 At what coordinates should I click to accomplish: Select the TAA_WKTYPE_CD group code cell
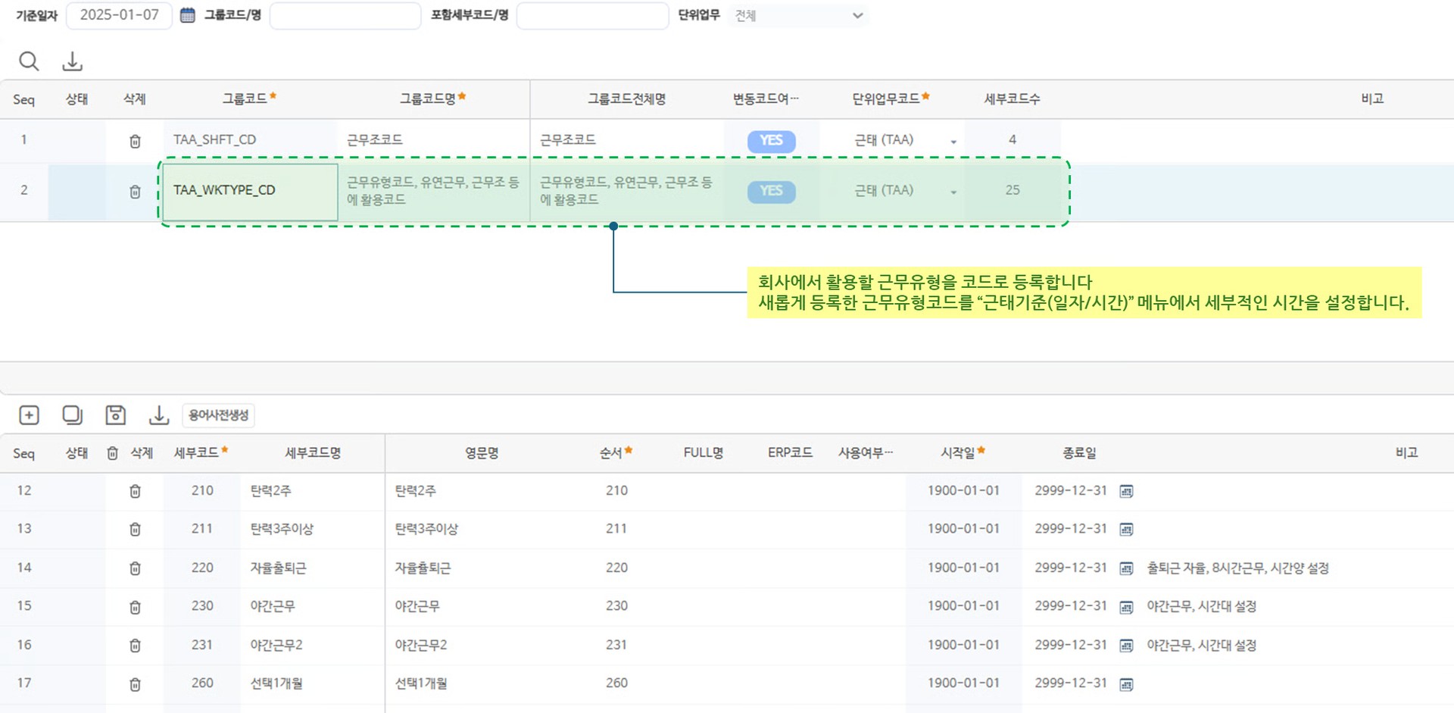[250, 192]
